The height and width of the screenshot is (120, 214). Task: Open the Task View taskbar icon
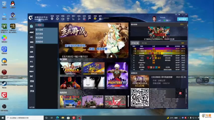point(52,118)
